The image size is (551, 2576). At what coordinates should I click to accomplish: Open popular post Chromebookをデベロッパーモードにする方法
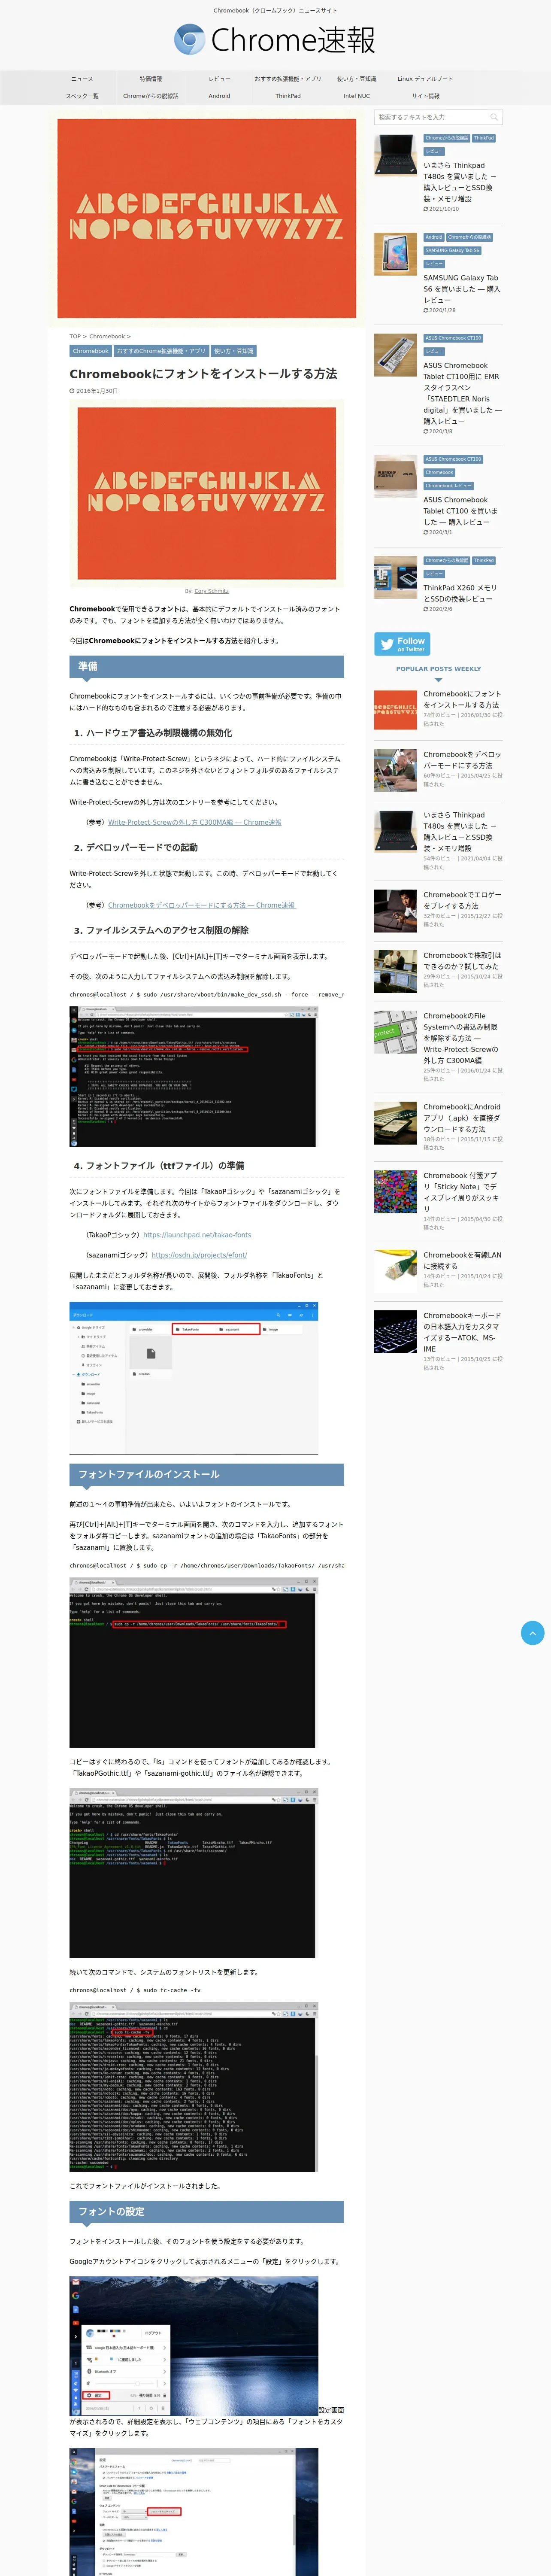click(x=462, y=760)
